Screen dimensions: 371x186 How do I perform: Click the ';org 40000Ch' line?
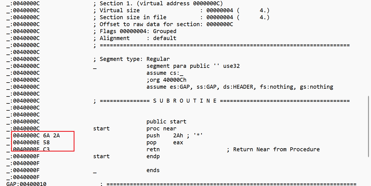[x=166, y=80]
